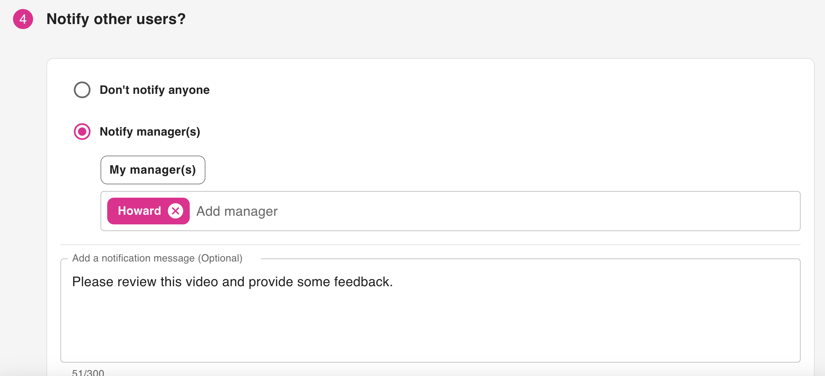Click the 51/300 character counter
This screenshot has width=825, height=376.
(x=88, y=372)
